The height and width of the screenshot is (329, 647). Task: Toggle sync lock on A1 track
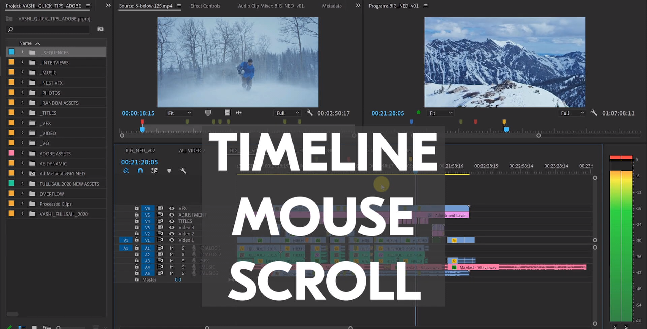point(160,248)
